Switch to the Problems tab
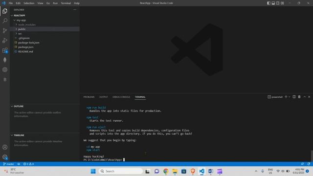Image resolution: width=313 pixels, height=176 pixels. click(89, 97)
